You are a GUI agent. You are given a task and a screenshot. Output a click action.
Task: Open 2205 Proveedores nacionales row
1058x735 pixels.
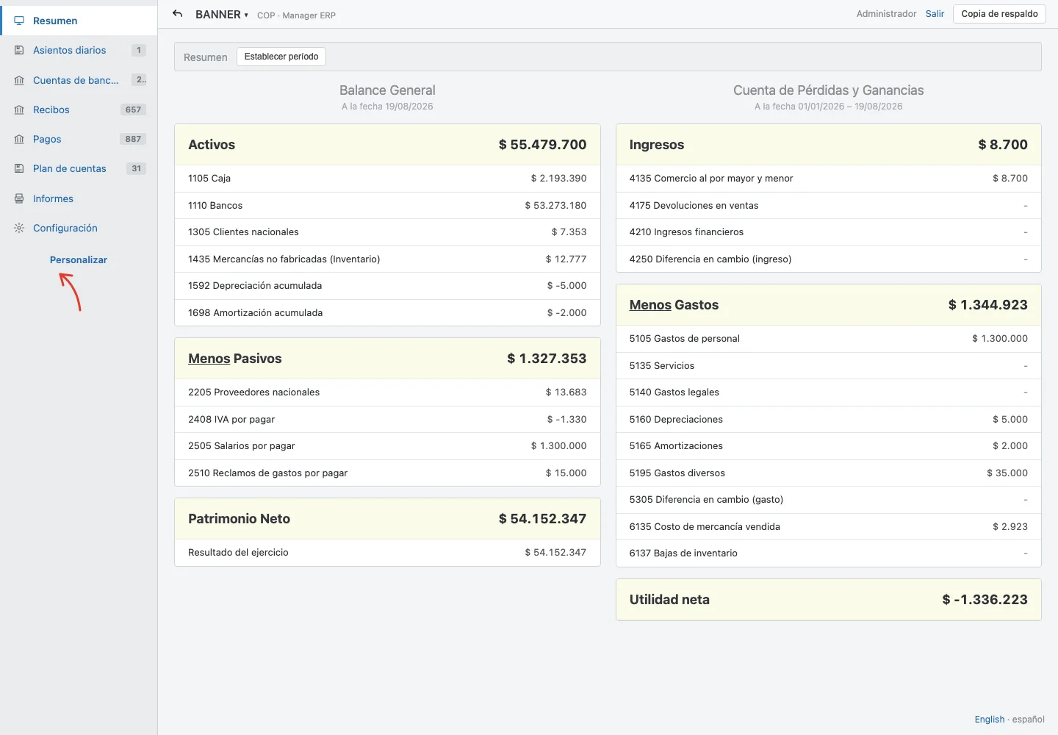(387, 392)
